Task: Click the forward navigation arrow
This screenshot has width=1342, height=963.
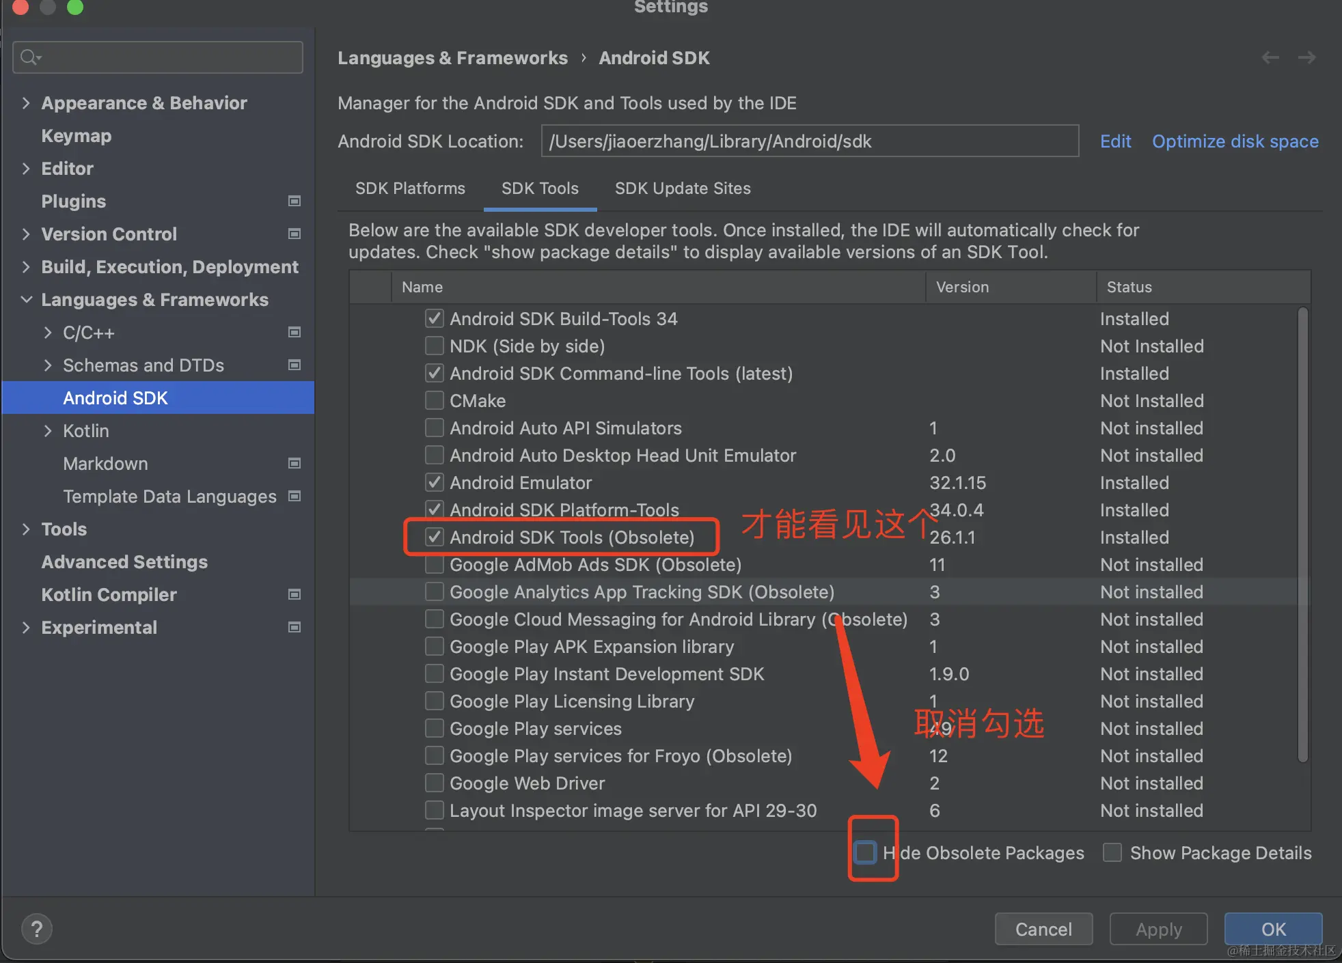Action: tap(1306, 58)
